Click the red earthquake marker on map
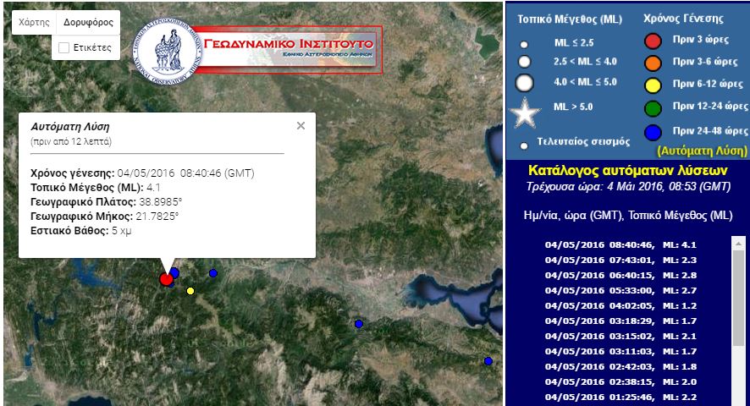The image size is (750, 406). tap(166, 279)
